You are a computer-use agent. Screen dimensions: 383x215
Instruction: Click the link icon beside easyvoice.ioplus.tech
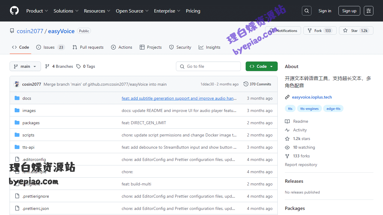tap(287, 97)
